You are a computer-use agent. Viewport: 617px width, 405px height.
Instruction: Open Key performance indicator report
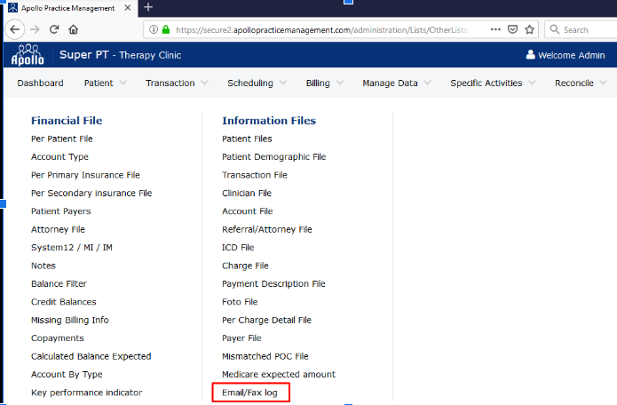[86, 393]
